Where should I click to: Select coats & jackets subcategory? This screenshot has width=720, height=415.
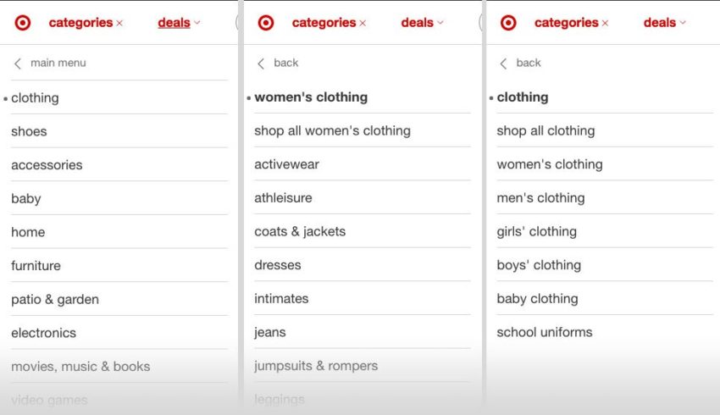pos(300,231)
